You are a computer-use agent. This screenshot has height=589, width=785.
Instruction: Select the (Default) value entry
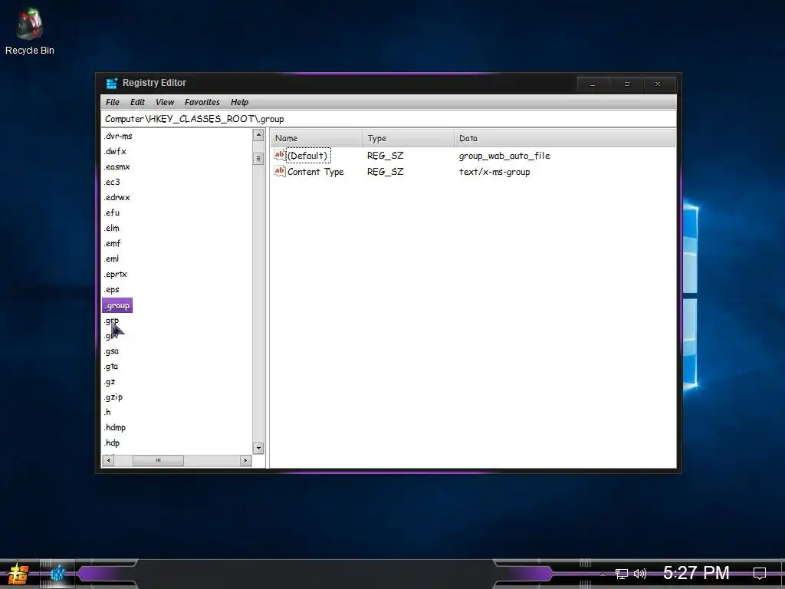[x=307, y=156]
